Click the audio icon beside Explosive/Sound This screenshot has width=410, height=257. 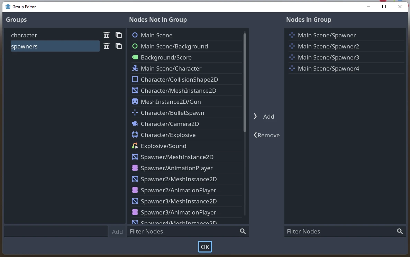pos(135,146)
